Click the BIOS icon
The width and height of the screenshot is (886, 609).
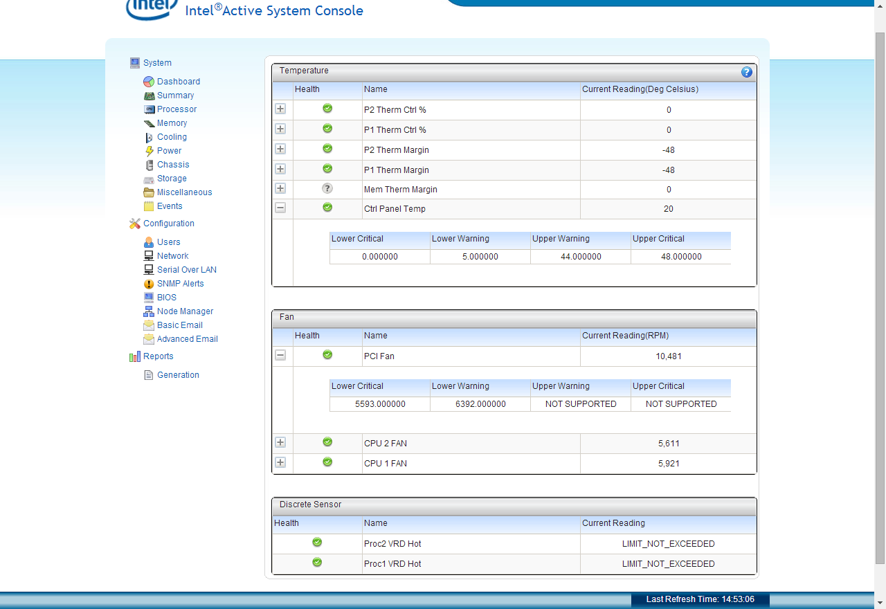click(x=149, y=298)
